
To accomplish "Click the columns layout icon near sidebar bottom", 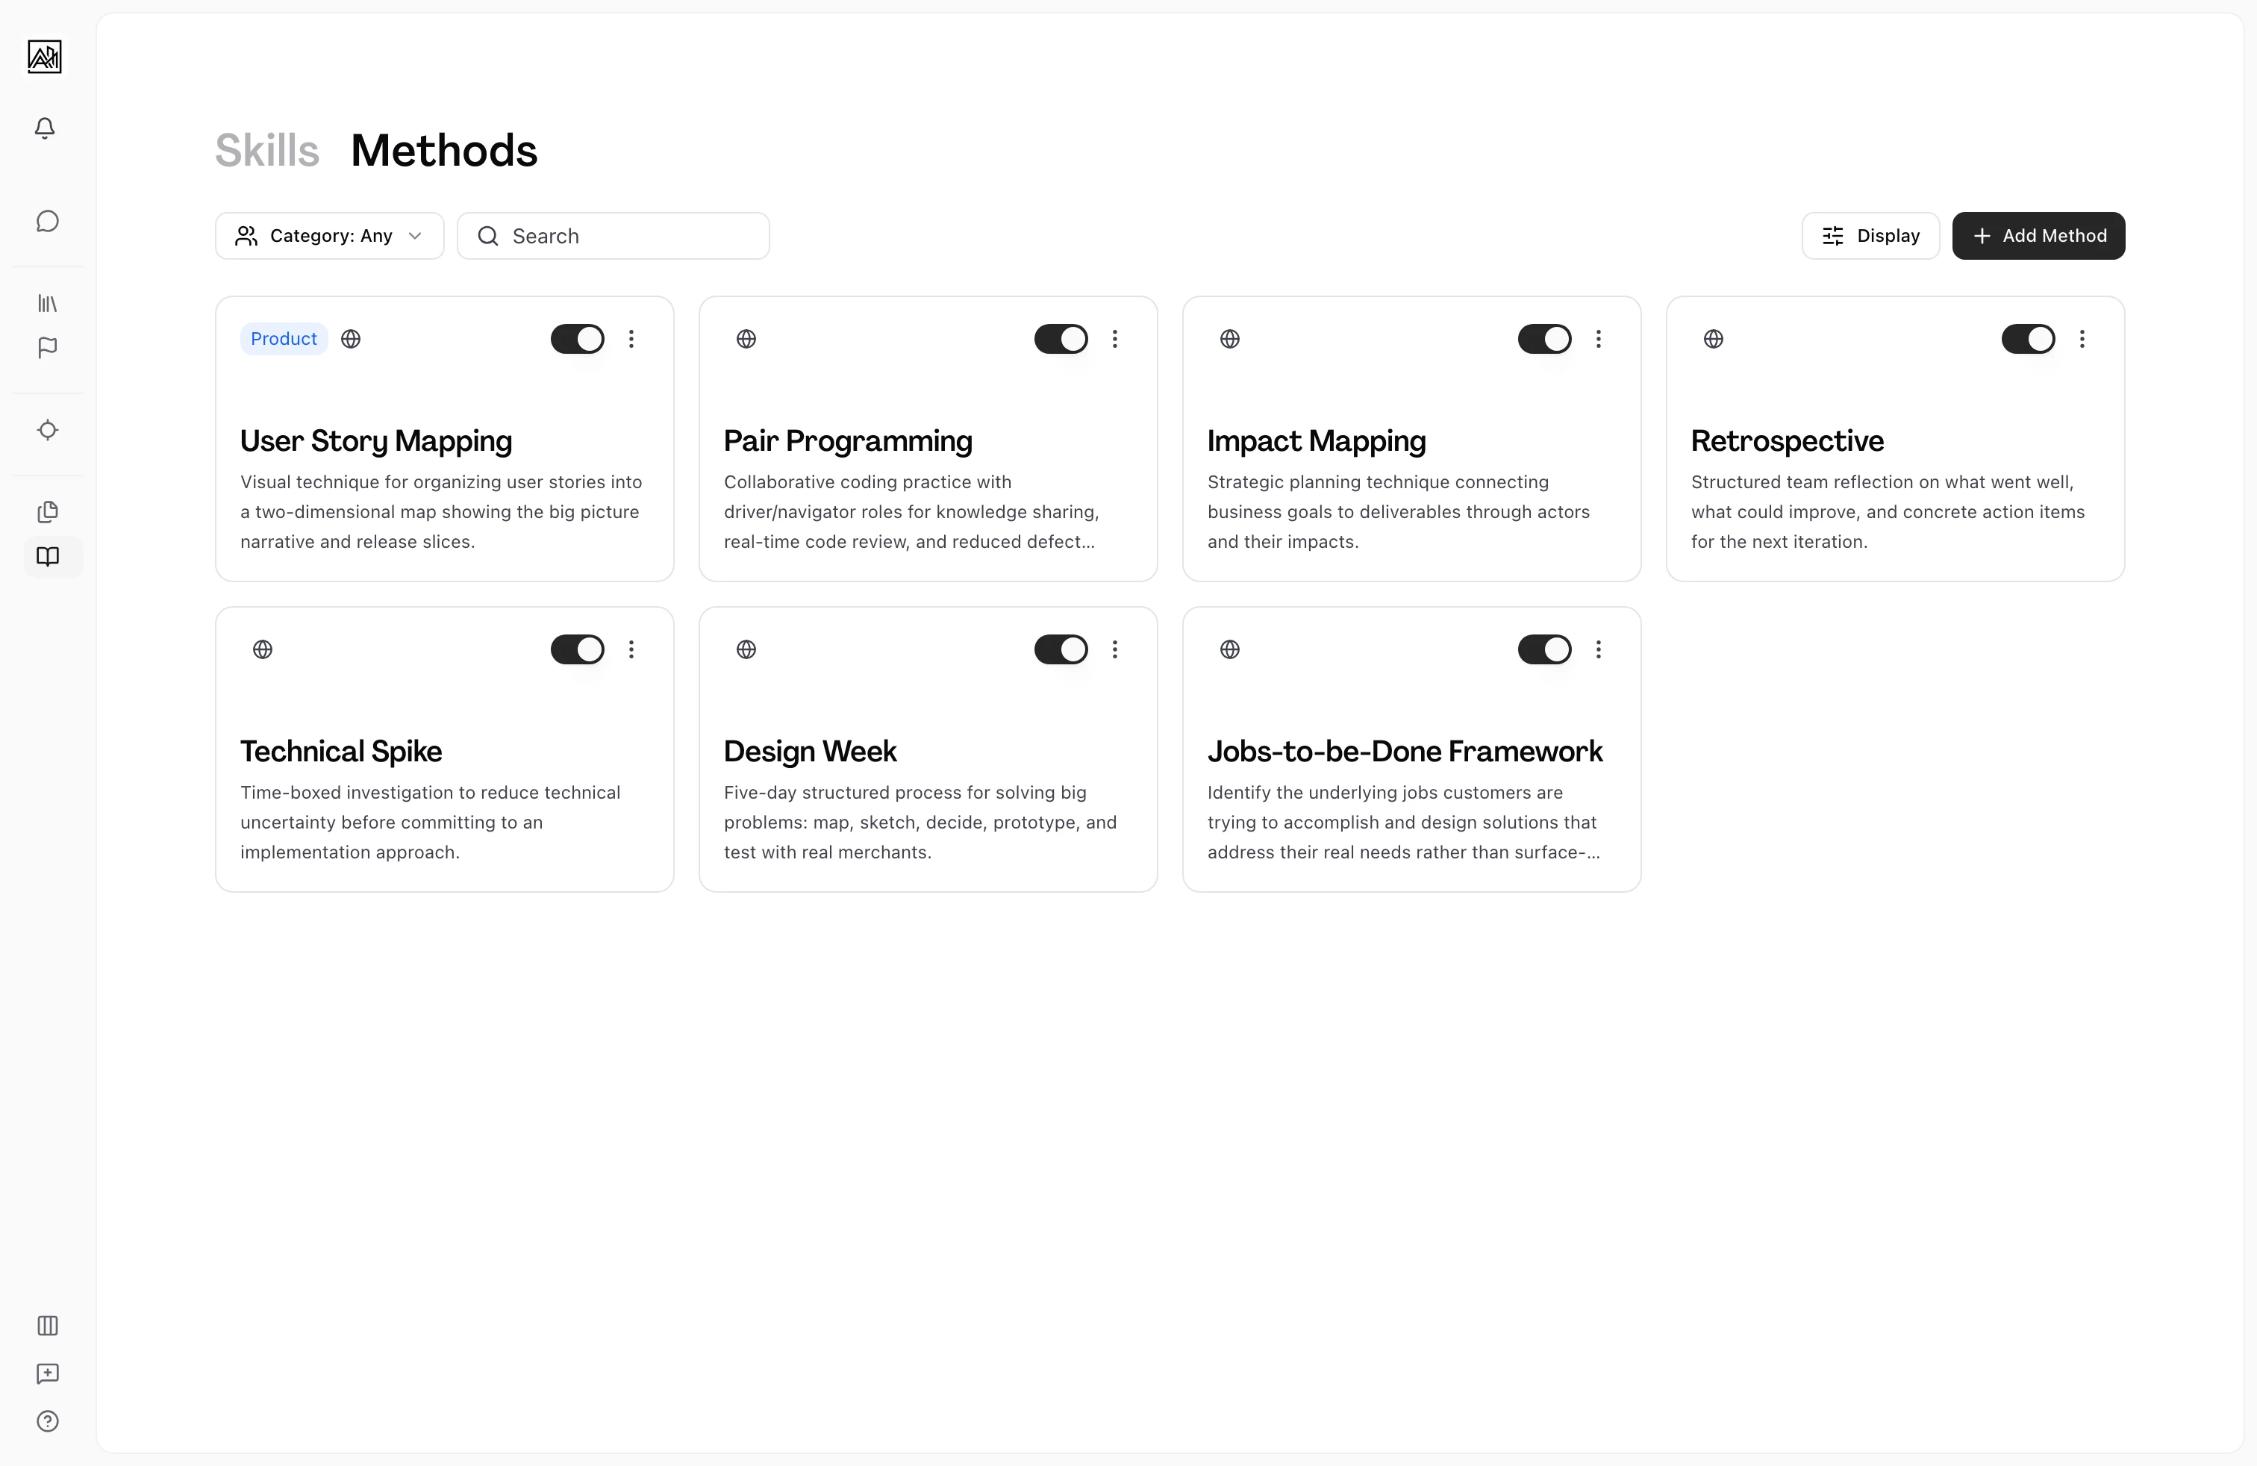I will pos(48,1326).
